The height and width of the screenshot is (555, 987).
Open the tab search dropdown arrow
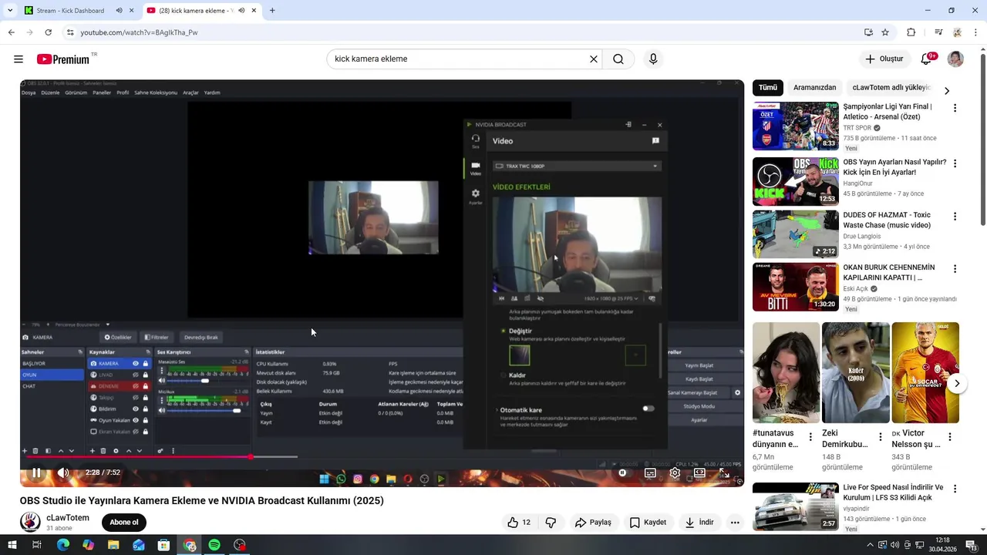pos(10,11)
